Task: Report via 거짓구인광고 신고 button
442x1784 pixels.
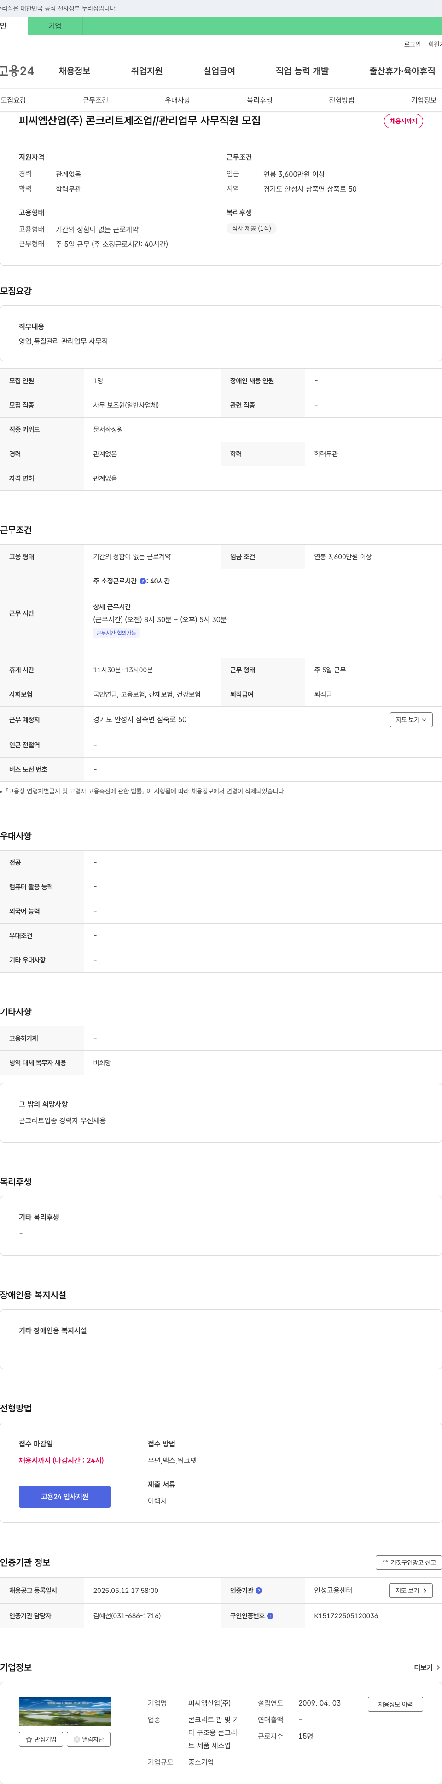Action: pos(409,1562)
